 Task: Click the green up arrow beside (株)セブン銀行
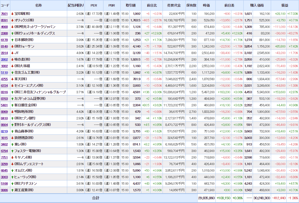click(x=12, y=118)
